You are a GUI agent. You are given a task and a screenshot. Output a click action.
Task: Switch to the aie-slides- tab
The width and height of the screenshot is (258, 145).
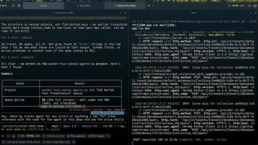84,6
